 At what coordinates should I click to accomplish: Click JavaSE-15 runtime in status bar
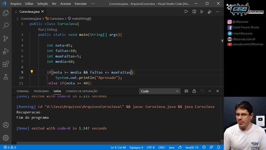point(192,147)
